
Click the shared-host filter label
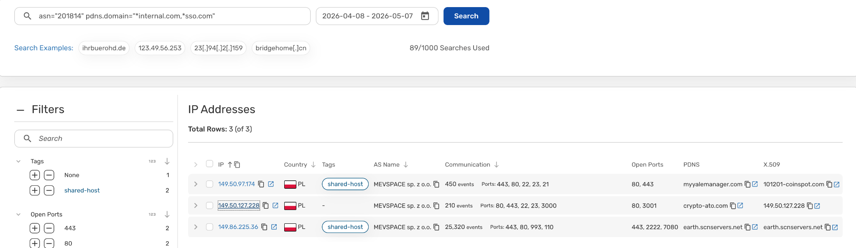coord(82,190)
